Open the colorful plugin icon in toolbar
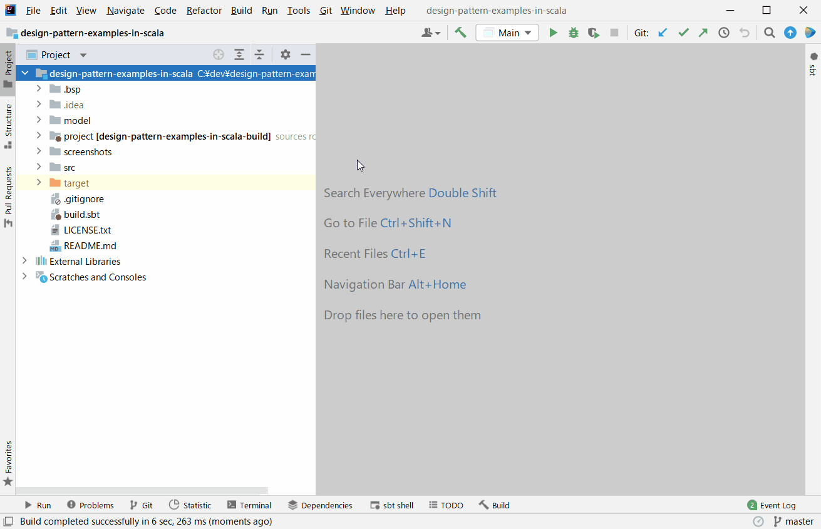Screen dimensions: 821x529 pos(810,33)
